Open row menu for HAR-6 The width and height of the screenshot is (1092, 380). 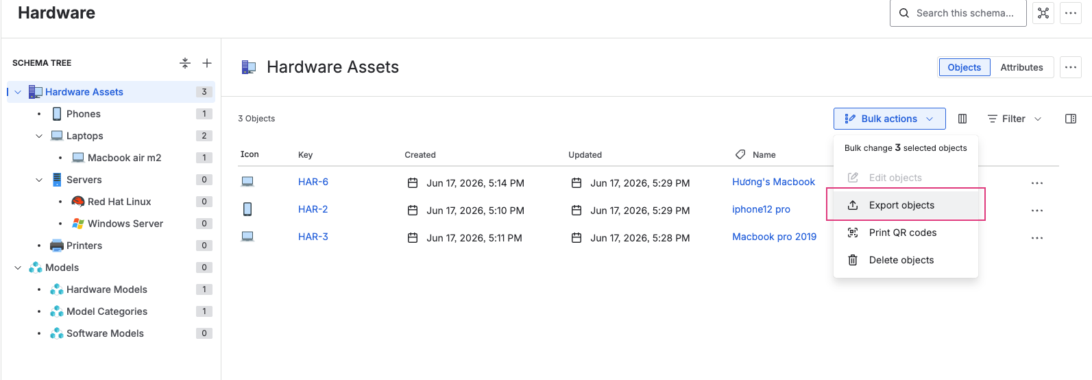1037,183
